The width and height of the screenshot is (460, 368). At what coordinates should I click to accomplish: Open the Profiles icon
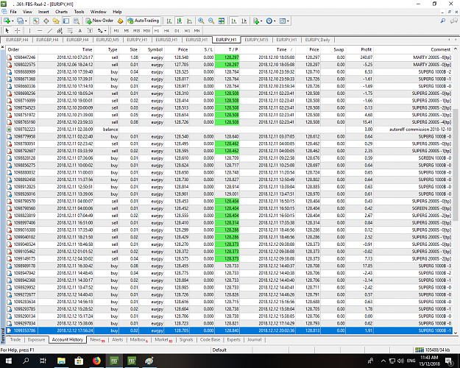coord(20,21)
